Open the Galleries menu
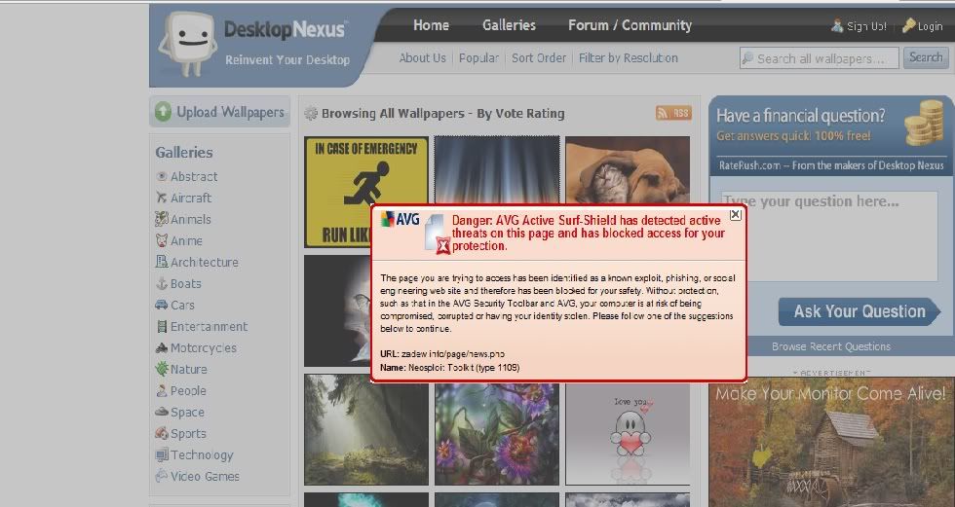The height and width of the screenshot is (507, 955). (509, 25)
